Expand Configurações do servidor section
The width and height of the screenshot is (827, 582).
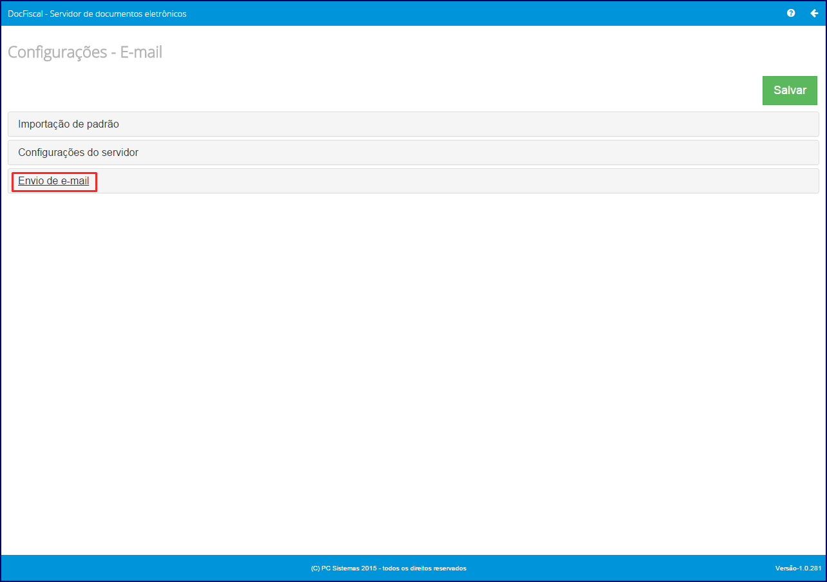(413, 153)
